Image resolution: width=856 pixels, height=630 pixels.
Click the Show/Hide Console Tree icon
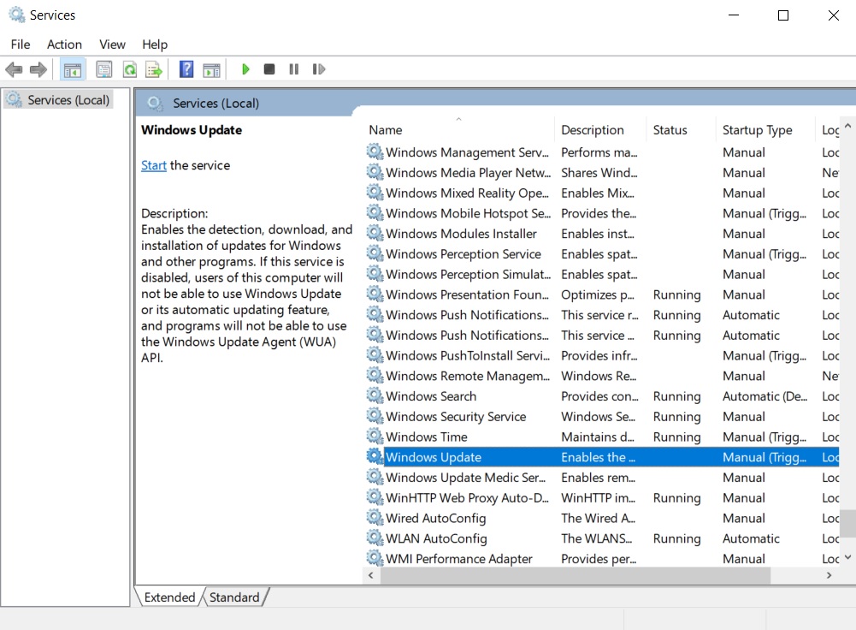(73, 69)
